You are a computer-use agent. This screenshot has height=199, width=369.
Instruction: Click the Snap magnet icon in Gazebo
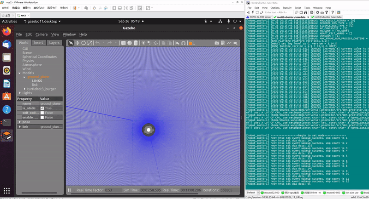click(183, 43)
